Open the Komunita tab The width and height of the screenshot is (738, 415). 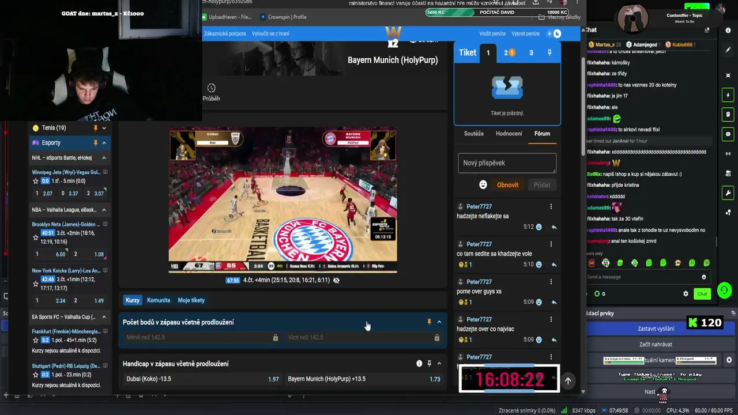pyautogui.click(x=159, y=300)
